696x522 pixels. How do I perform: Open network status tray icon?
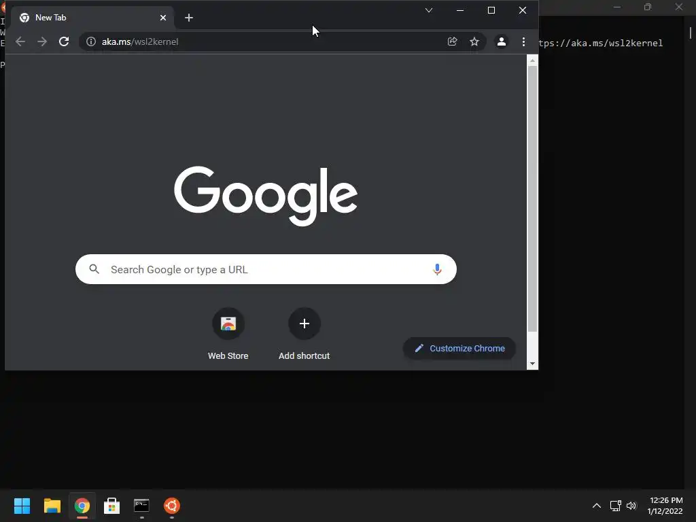click(615, 506)
